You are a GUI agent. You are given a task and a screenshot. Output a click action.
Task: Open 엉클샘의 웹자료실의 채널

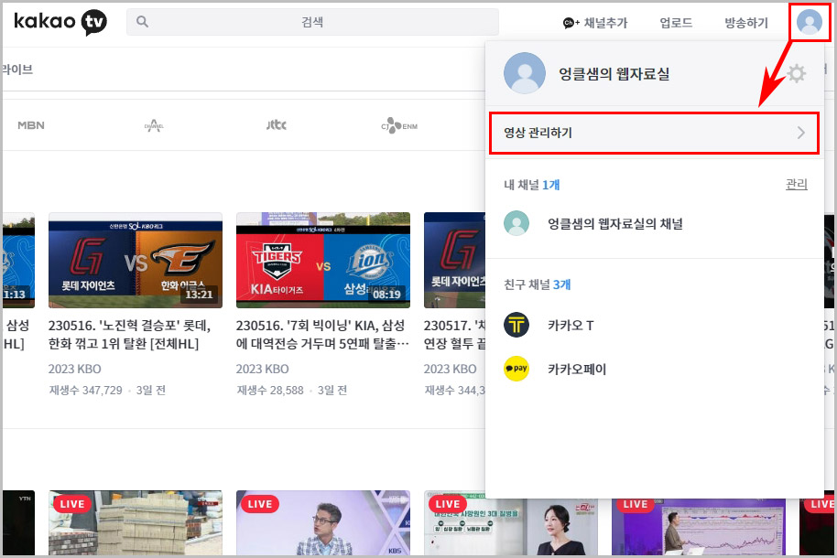coord(615,223)
